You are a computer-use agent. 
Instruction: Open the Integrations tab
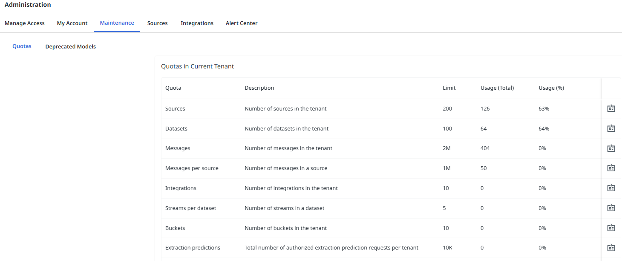click(197, 23)
